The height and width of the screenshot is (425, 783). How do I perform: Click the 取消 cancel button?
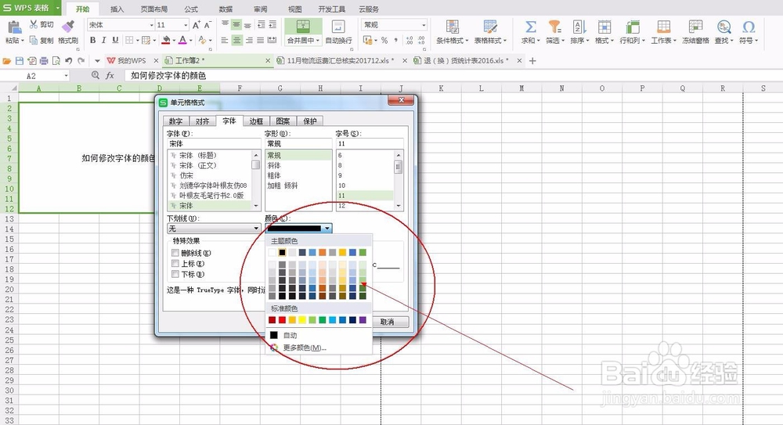391,322
